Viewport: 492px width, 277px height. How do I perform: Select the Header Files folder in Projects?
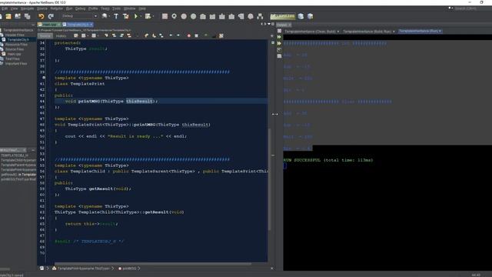(15, 35)
